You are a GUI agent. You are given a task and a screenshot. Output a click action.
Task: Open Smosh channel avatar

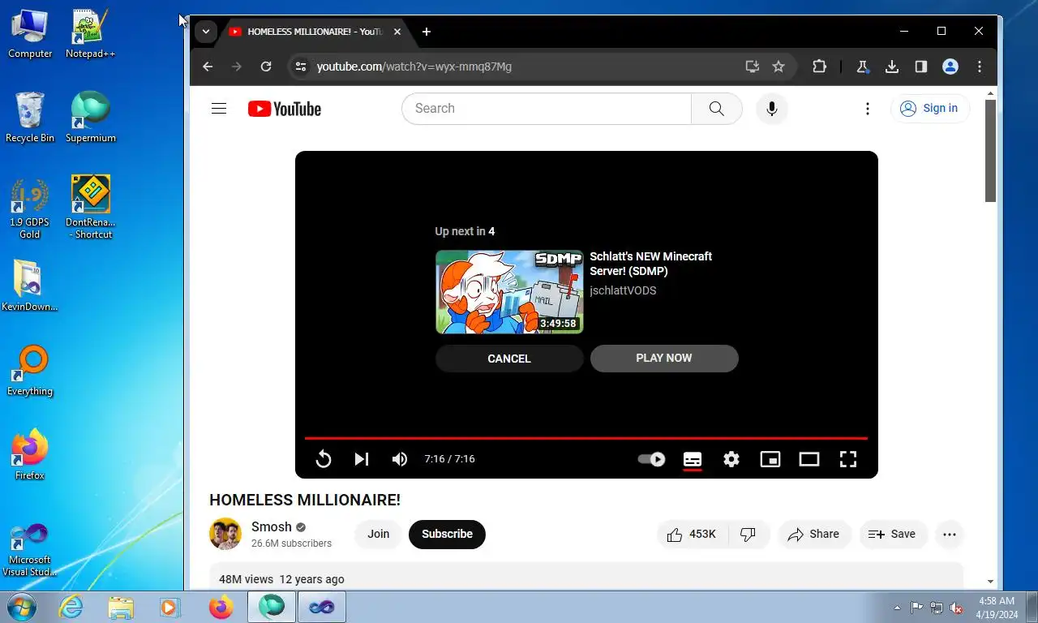[225, 534]
